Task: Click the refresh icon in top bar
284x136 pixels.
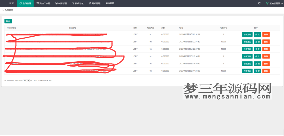Action: [259, 3]
